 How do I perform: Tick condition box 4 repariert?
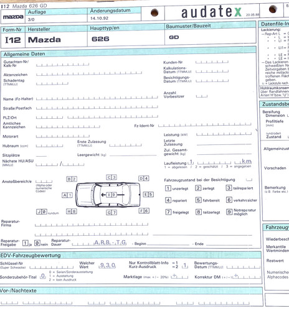point(168,200)
